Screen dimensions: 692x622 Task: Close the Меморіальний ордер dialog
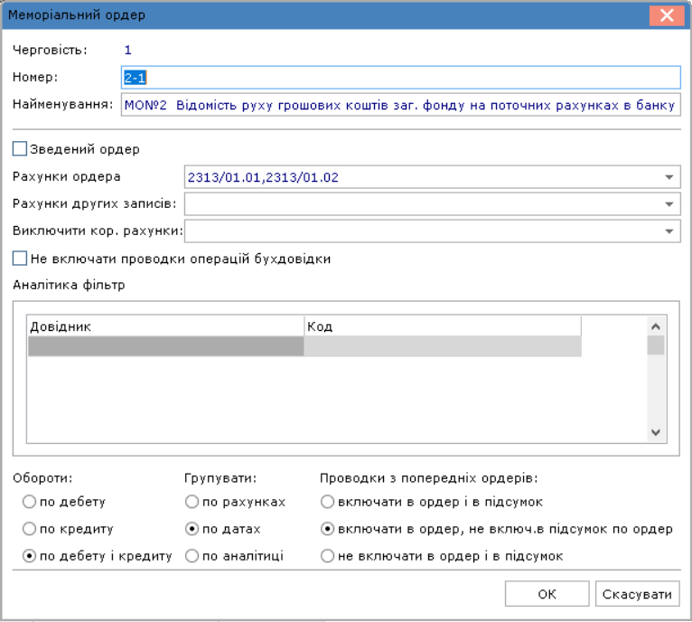point(667,15)
